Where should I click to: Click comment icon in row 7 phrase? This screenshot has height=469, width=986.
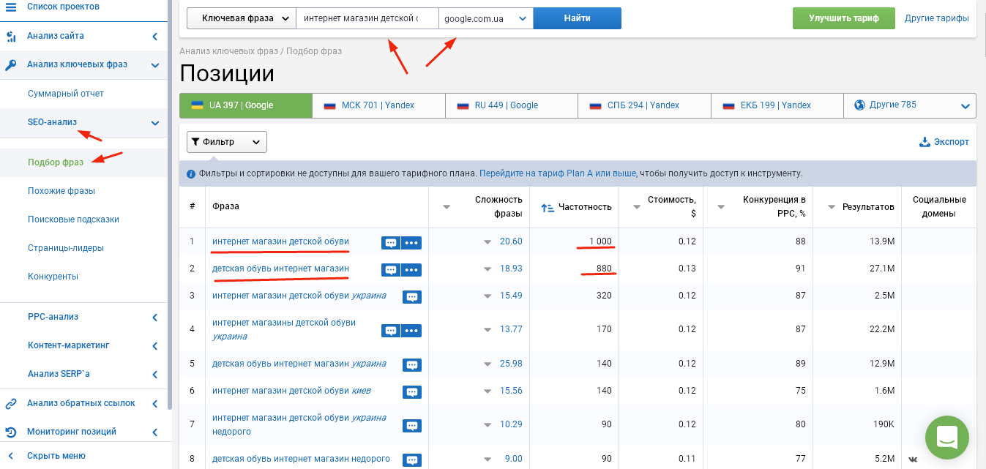pyautogui.click(x=412, y=425)
